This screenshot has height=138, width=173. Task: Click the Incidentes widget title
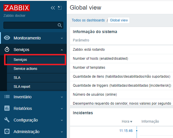click(x=83, y=113)
